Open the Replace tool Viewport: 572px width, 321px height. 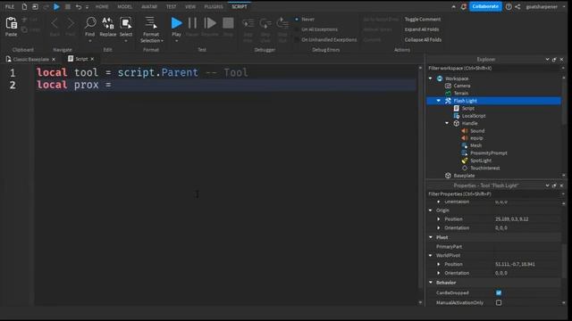tap(107, 23)
